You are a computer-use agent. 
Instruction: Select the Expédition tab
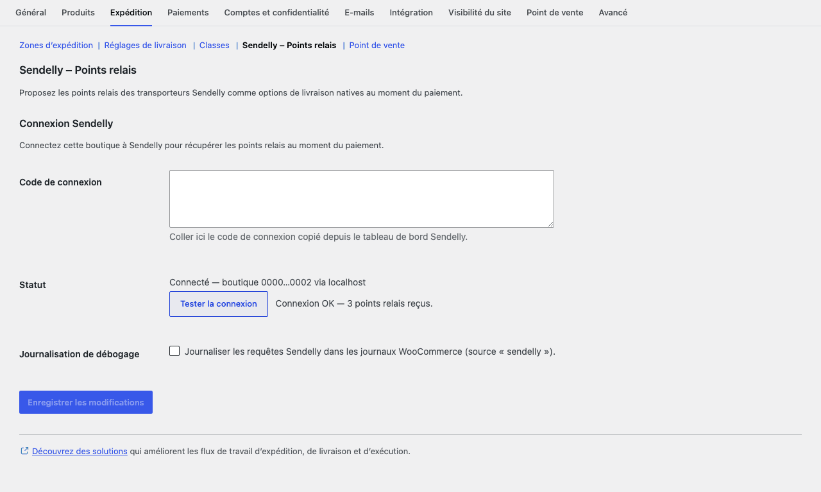pyautogui.click(x=131, y=12)
